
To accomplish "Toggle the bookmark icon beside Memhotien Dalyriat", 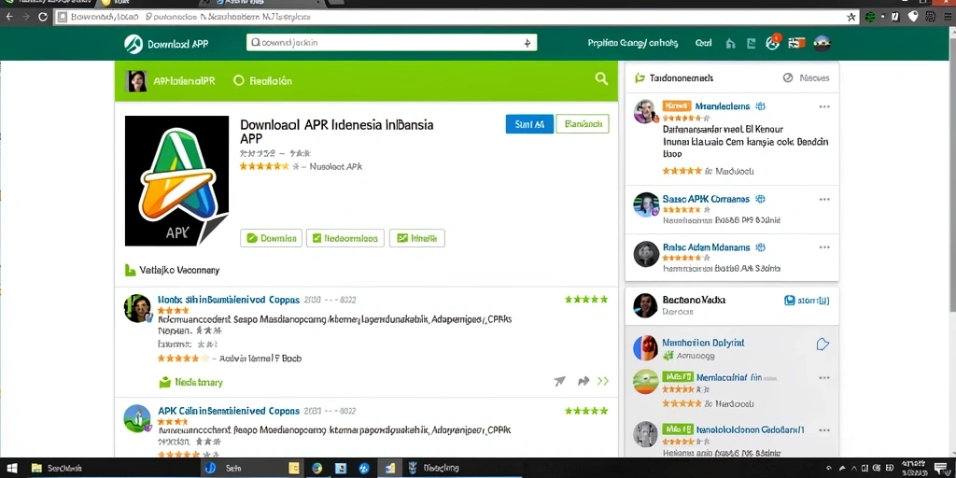I will pos(822,344).
